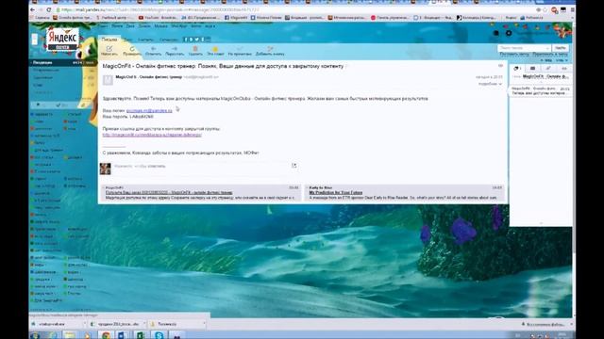The width and height of the screenshot is (604, 339).
Task: Open Chrome from the Windows taskbar
Action: (x=106, y=335)
